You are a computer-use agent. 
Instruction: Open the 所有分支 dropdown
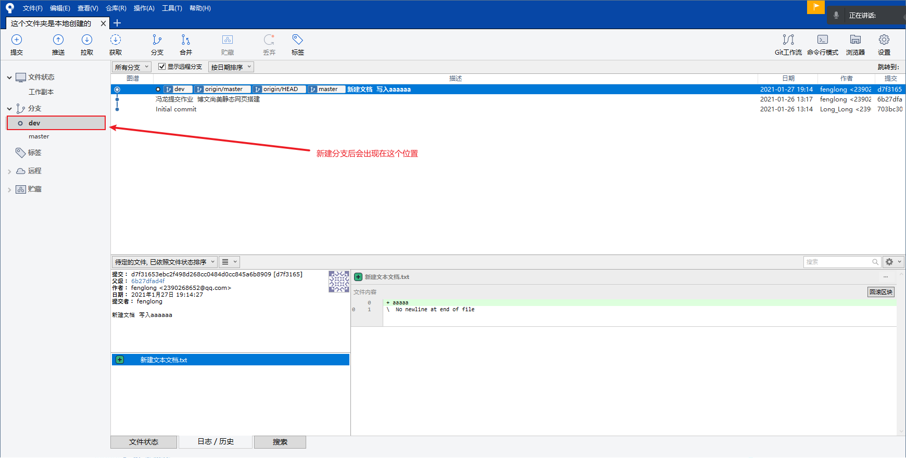coord(132,67)
